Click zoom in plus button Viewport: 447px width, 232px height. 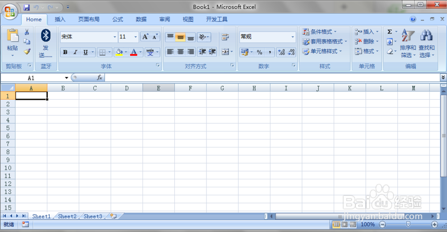click(x=434, y=224)
